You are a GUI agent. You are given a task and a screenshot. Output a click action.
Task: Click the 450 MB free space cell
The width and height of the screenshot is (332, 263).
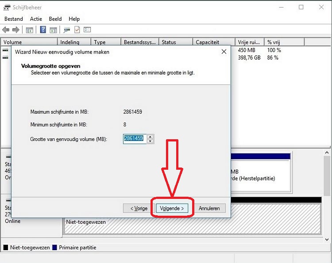247,50
